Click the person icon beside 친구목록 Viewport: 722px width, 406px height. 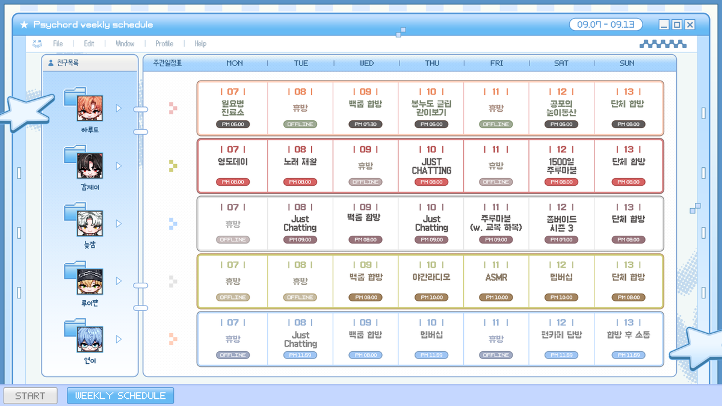pos(51,63)
